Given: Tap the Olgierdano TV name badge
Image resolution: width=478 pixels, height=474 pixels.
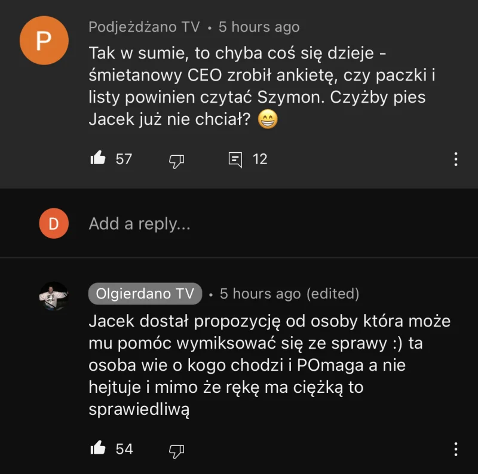Looking at the screenshot, I should click(145, 294).
